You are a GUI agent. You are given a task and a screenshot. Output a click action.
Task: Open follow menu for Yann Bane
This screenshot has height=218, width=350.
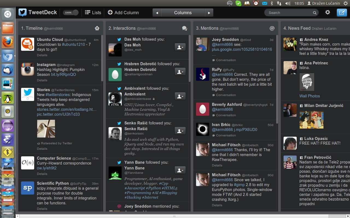[x=180, y=170]
